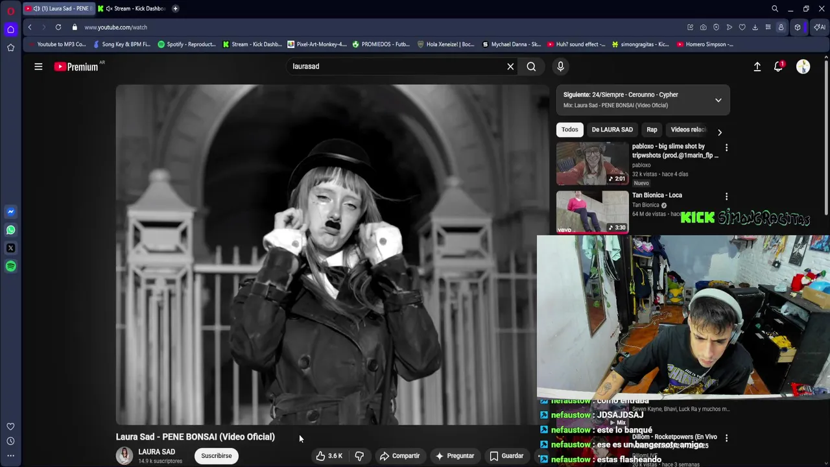Subscribe with the Suscribirse button
The width and height of the screenshot is (830, 467).
point(216,456)
